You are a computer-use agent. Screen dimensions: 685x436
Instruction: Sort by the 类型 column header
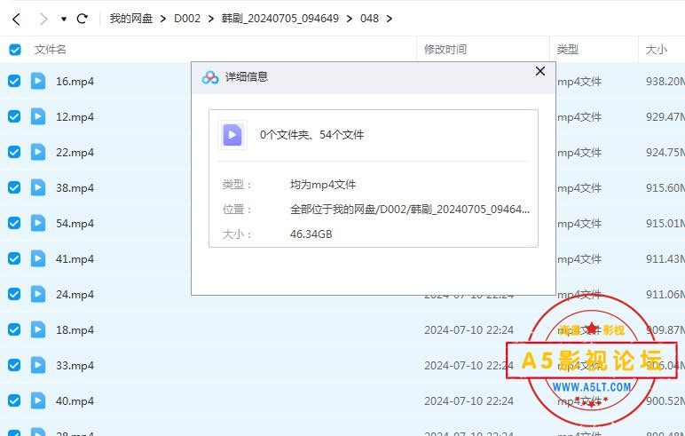pyautogui.click(x=568, y=50)
